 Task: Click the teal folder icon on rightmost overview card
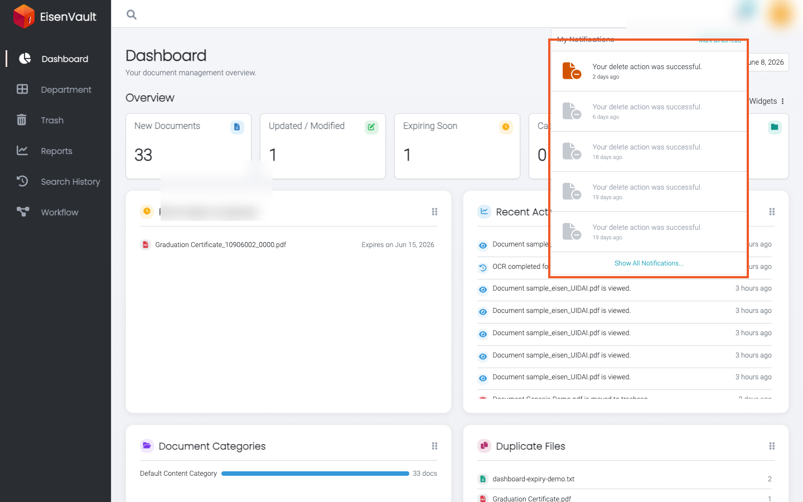point(775,127)
